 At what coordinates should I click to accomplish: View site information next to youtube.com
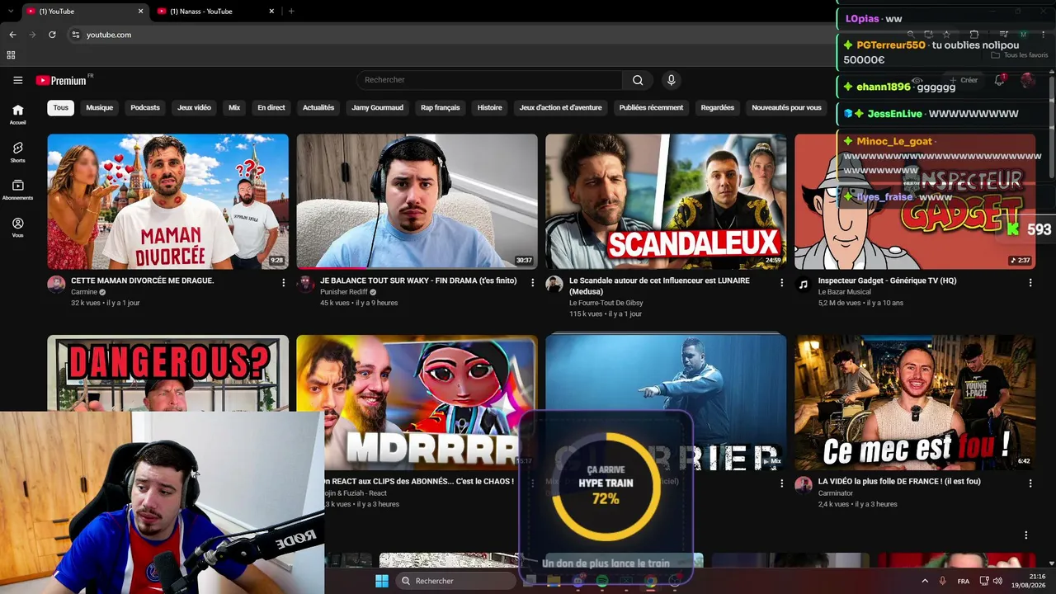[x=75, y=35]
